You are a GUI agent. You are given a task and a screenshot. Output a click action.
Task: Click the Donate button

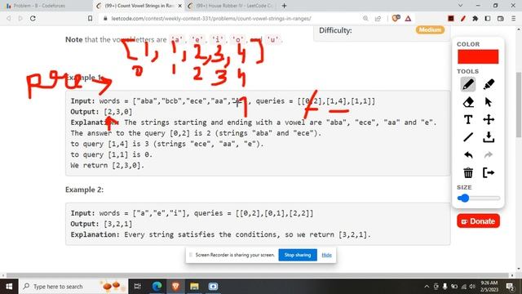pyautogui.click(x=478, y=221)
